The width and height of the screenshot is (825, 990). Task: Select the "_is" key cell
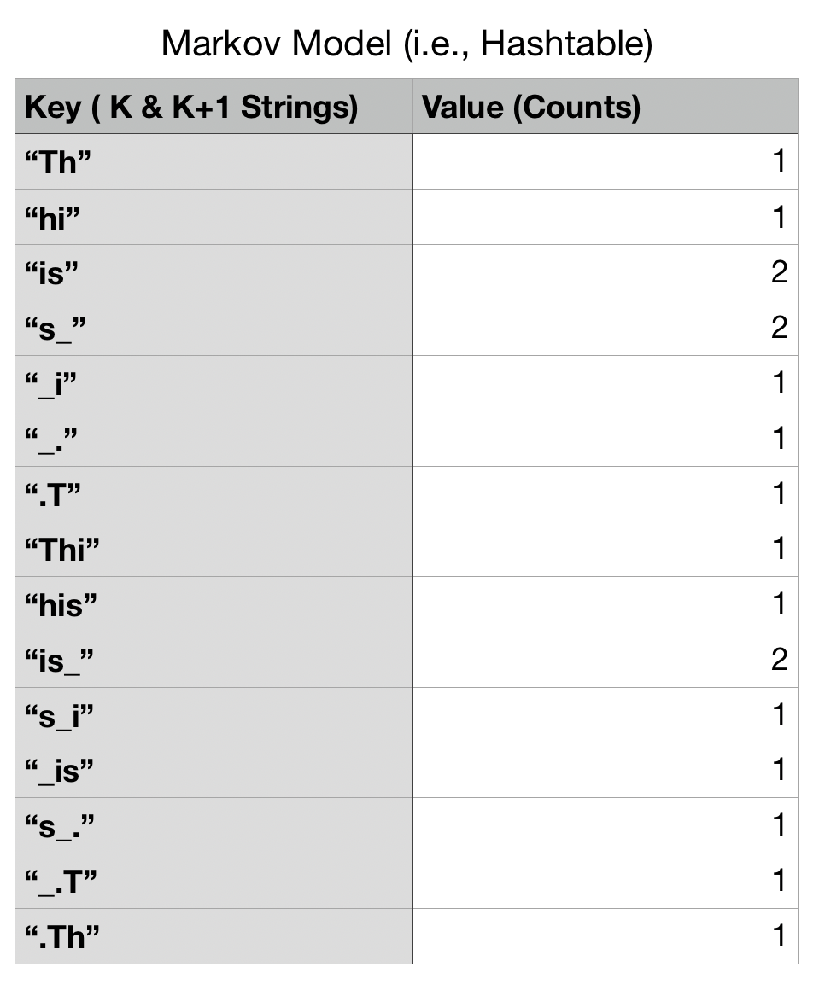[60, 770]
